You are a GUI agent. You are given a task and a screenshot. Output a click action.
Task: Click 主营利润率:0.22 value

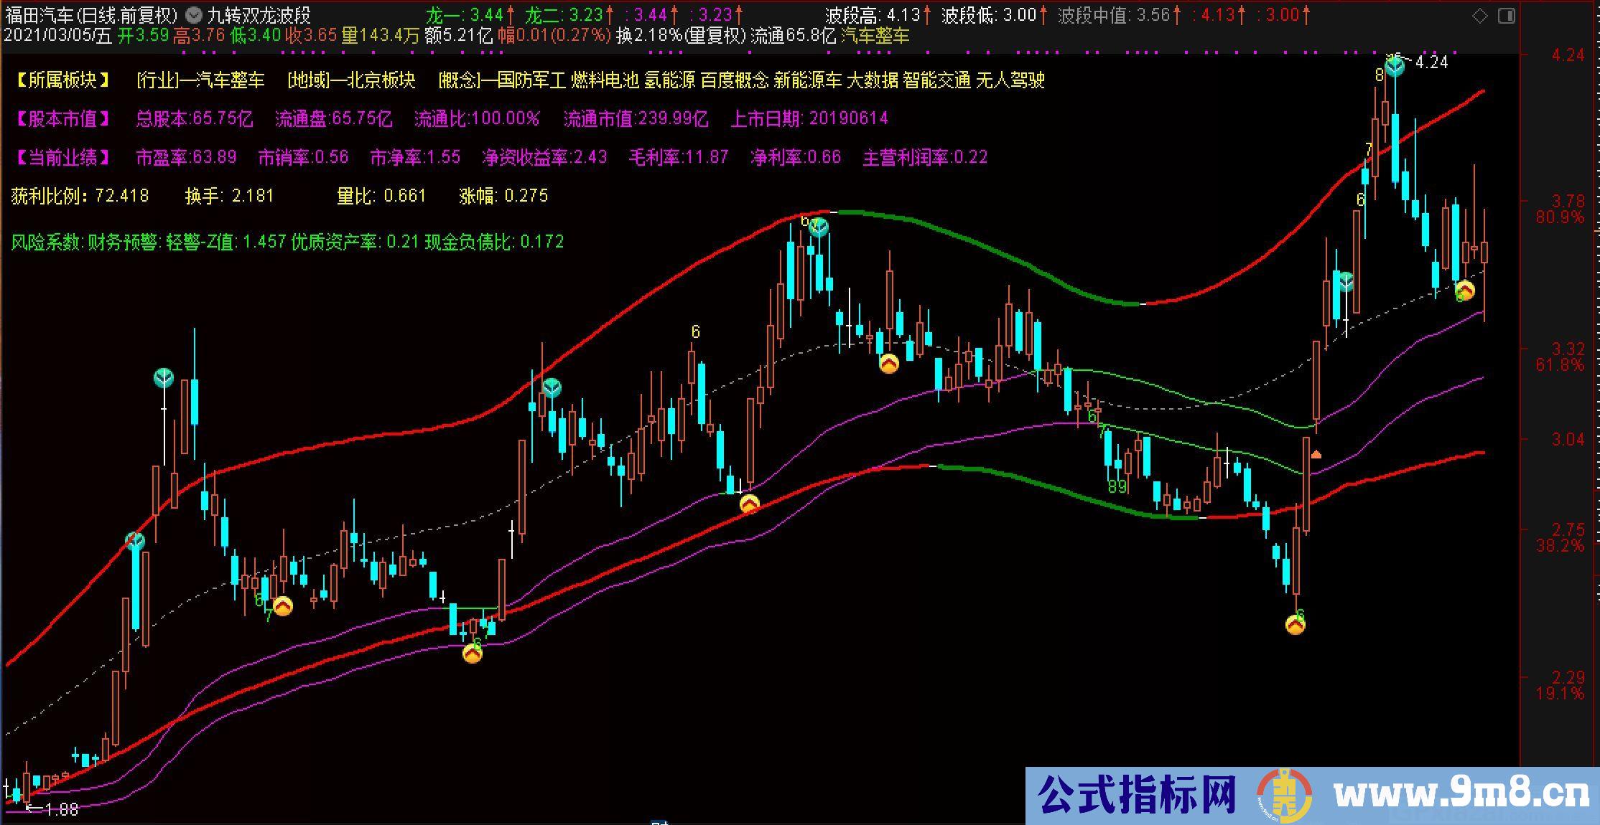pos(925,157)
